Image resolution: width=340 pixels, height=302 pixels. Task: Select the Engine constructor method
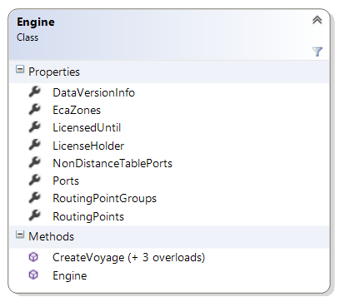(x=70, y=276)
